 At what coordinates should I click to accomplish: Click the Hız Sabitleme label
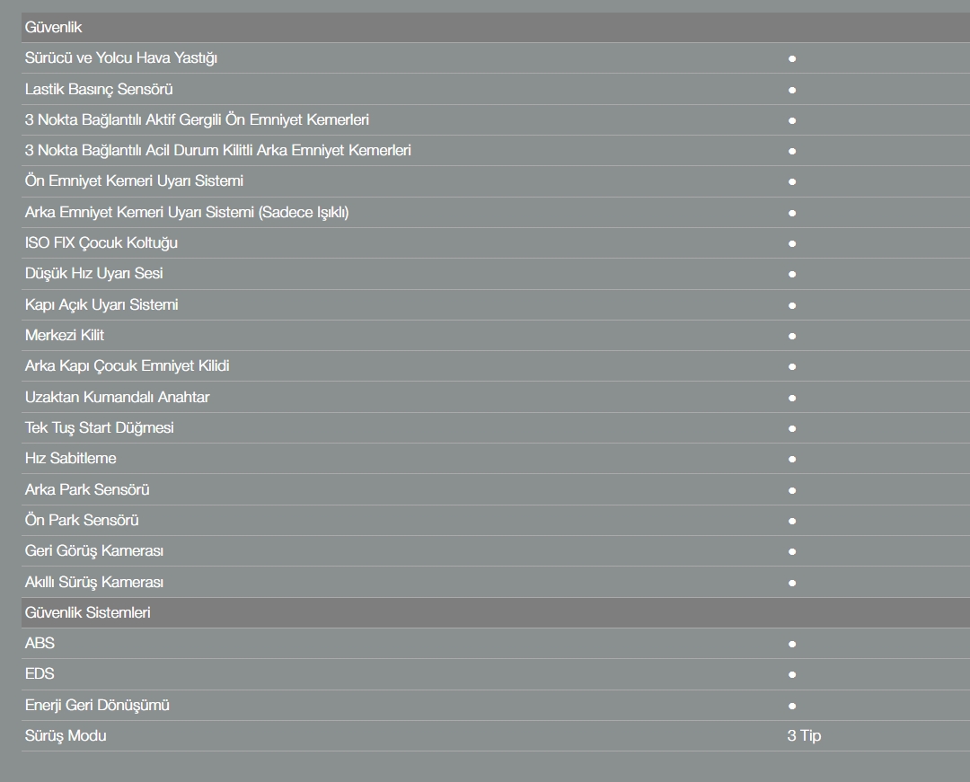tap(71, 458)
